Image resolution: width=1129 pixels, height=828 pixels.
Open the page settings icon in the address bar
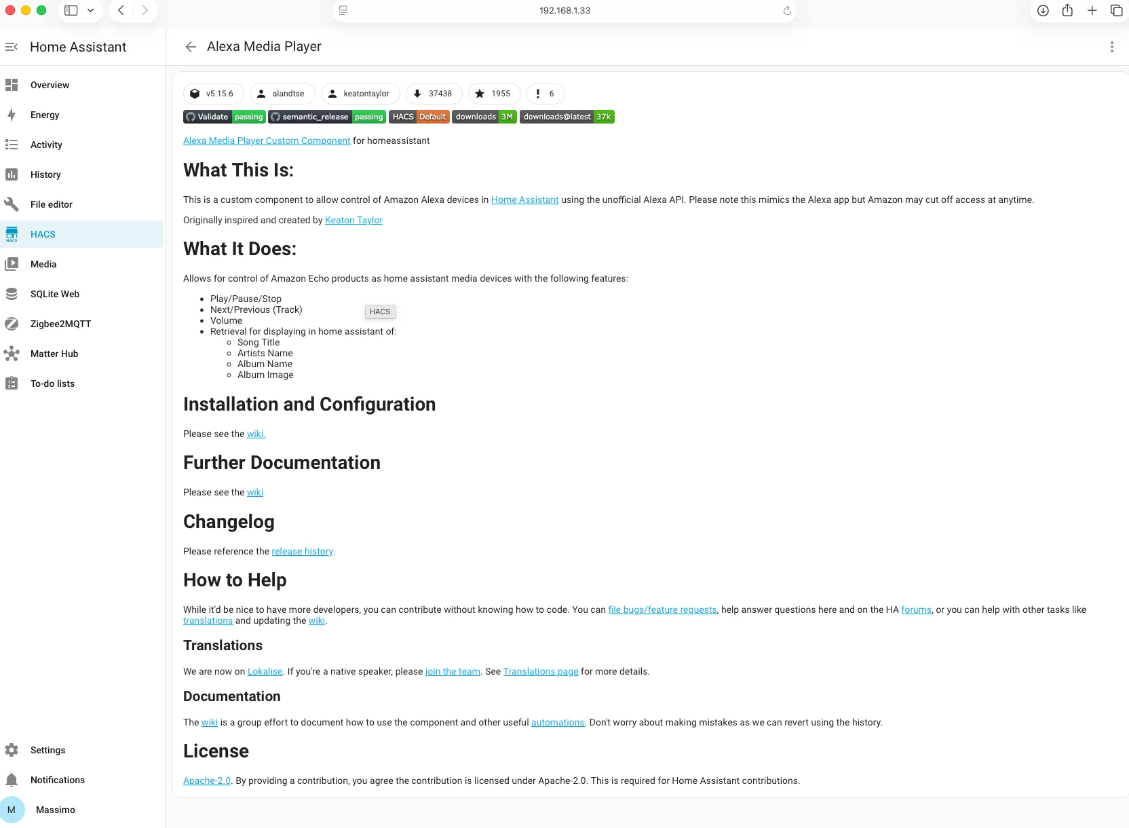[x=343, y=11]
